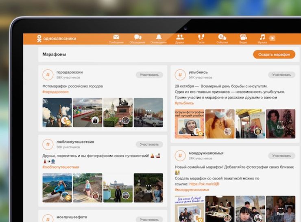Screen dimensions: 301x222
Task: Click hashtag icon of люблюпутешествия
Action: [48, 144]
